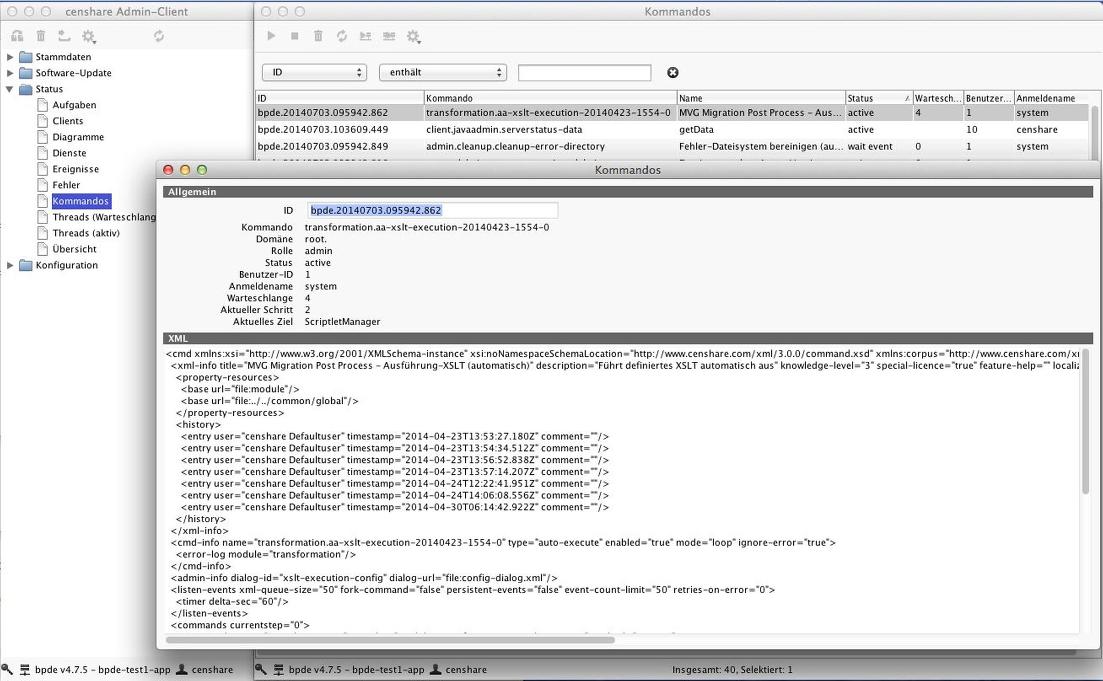This screenshot has width=1103, height=681.
Task: Delete the command via the trash icon
Action: [x=318, y=36]
